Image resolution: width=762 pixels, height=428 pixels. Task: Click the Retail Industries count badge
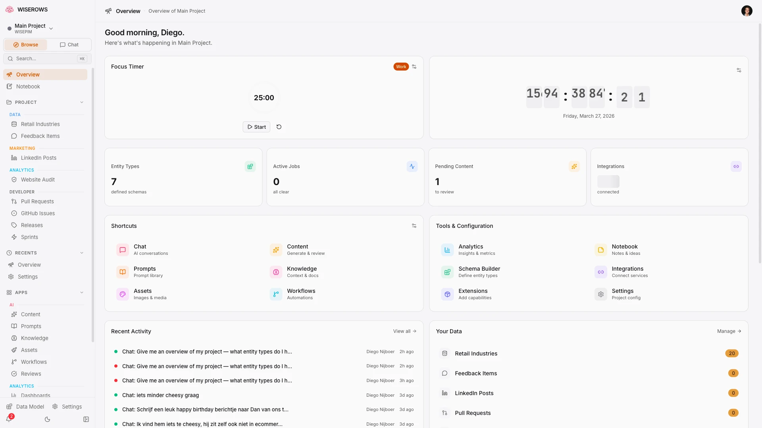[731, 353]
